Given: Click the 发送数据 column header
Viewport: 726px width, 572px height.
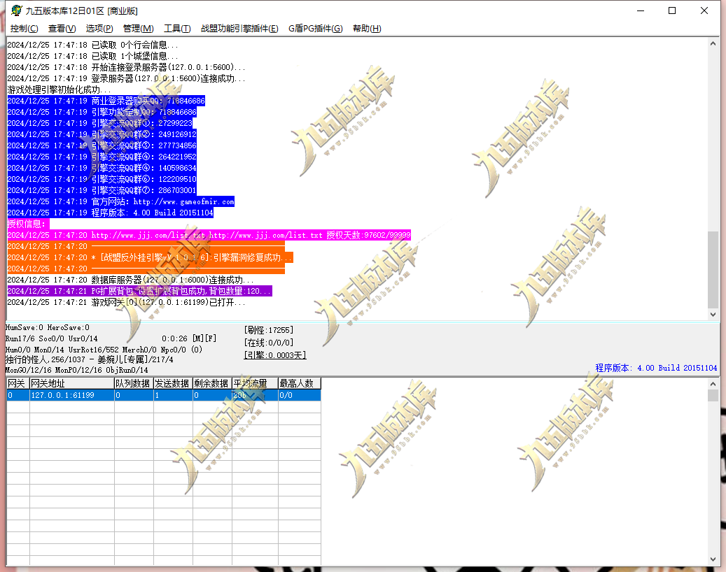Looking at the screenshot, I should pos(173,383).
